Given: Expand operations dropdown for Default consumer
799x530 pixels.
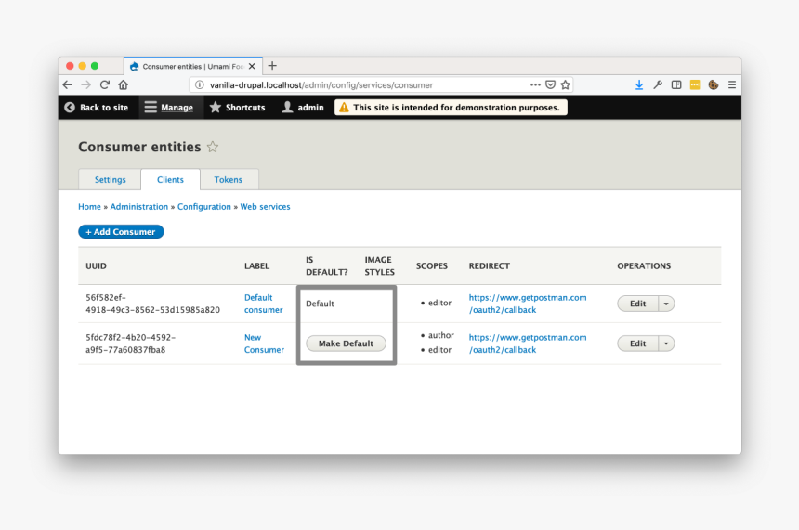Looking at the screenshot, I should 666,304.
